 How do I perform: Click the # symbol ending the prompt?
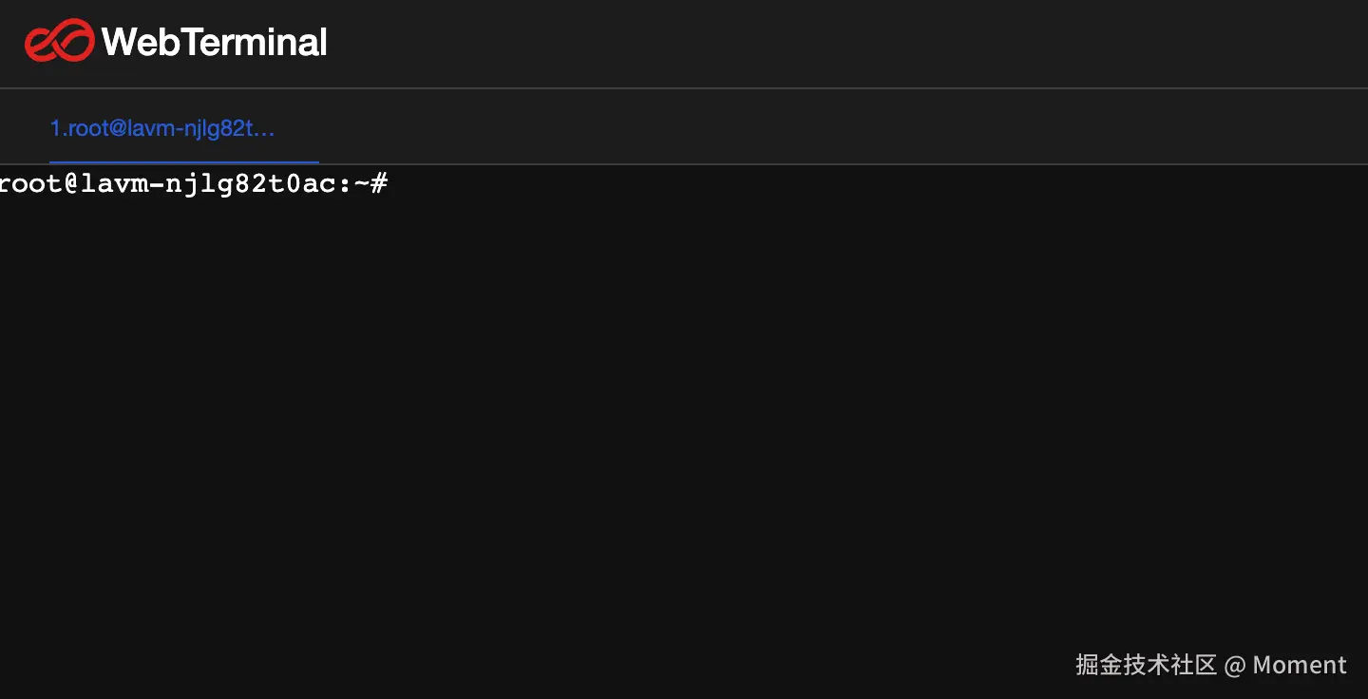point(378,184)
